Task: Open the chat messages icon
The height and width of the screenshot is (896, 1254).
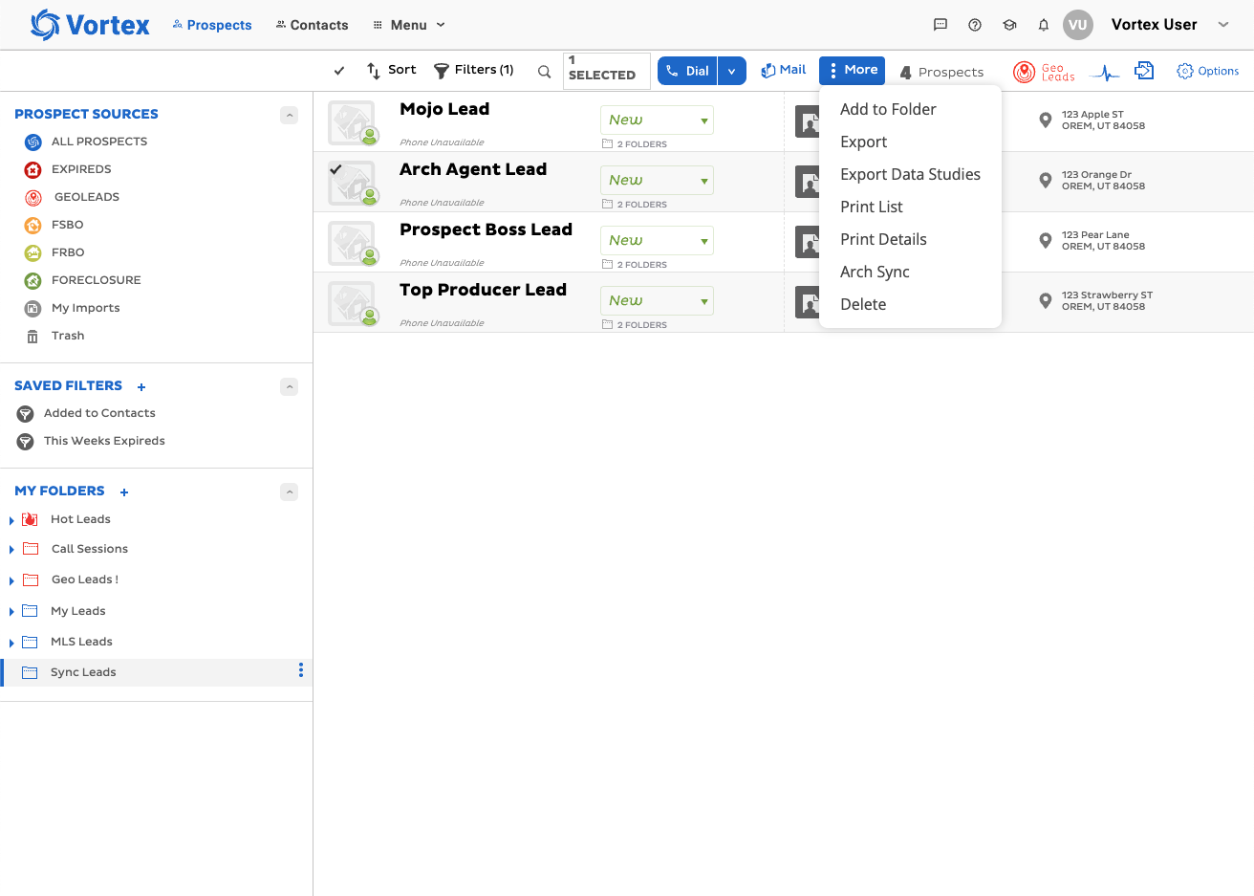Action: (x=940, y=25)
